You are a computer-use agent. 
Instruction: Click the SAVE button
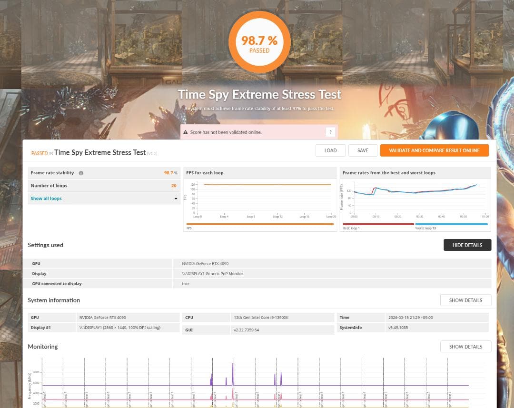coord(363,150)
